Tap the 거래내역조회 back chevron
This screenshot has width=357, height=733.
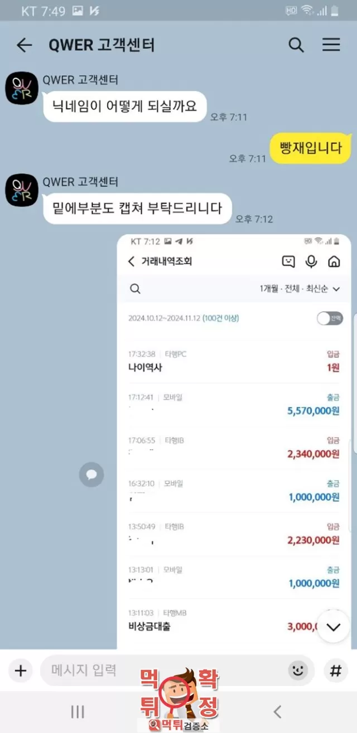point(132,261)
